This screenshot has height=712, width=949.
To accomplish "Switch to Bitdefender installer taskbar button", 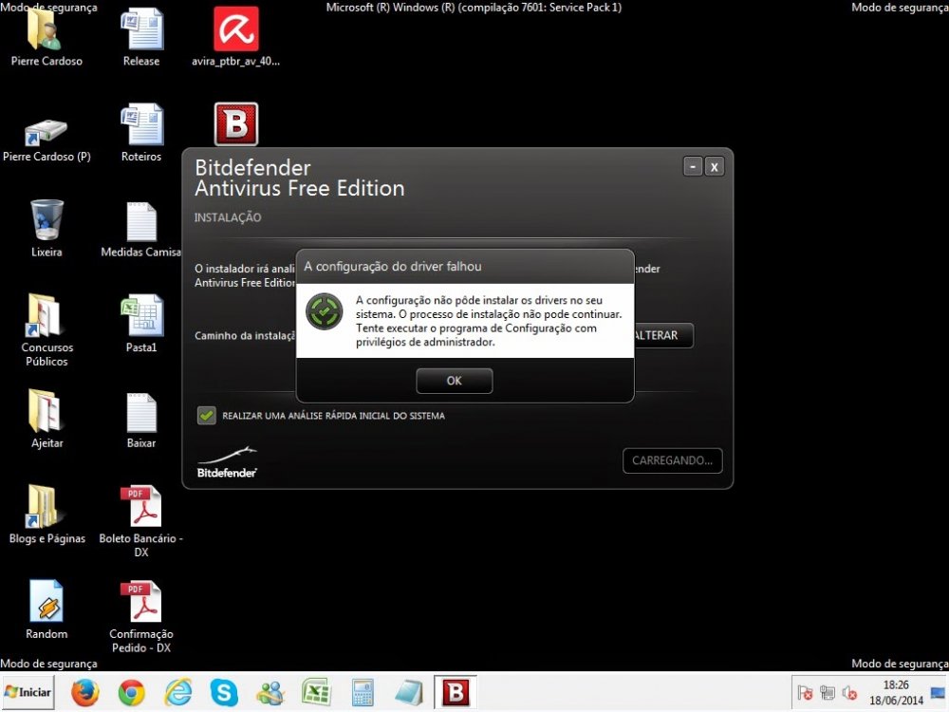I will pos(456,693).
